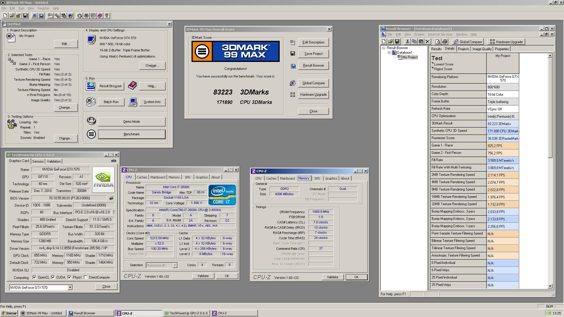Viewport: 564px width, 317px height.
Task: Enable DirectCompute checkbox in GPU-Z
Action: (85, 277)
